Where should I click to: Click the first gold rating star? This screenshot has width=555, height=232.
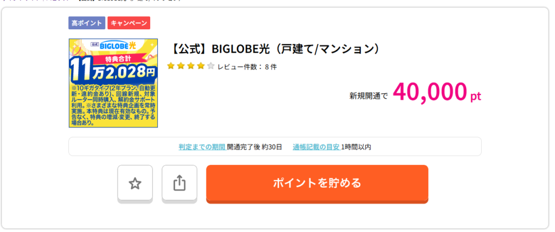[x=171, y=66]
